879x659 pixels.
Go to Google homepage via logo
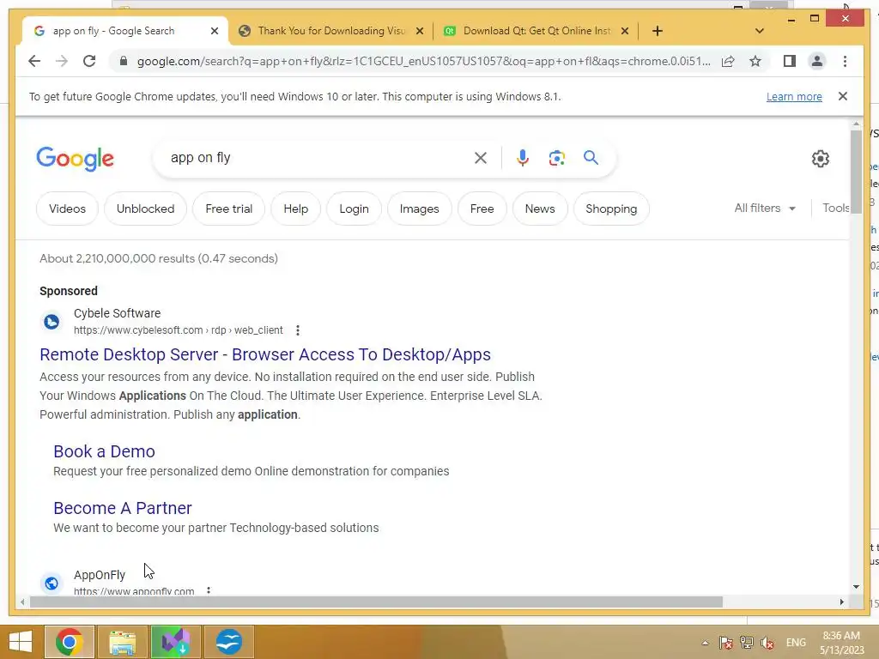[76, 159]
